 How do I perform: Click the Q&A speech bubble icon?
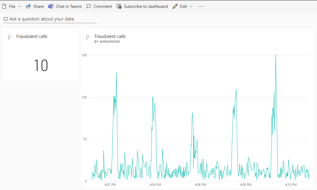pos(6,19)
